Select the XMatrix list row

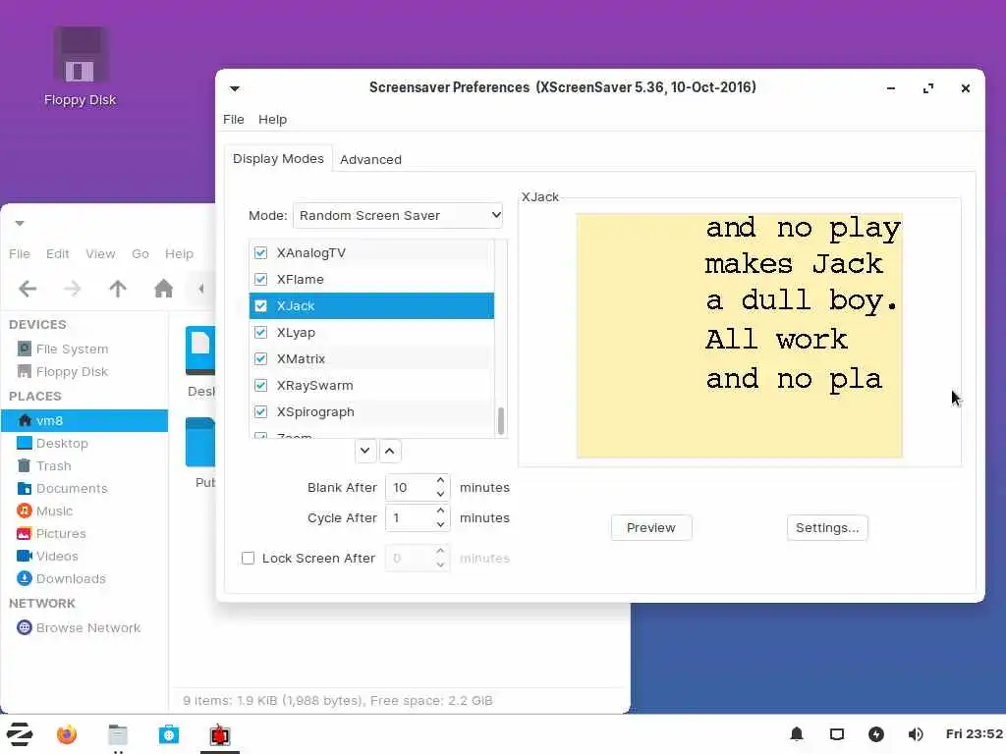[x=371, y=358]
